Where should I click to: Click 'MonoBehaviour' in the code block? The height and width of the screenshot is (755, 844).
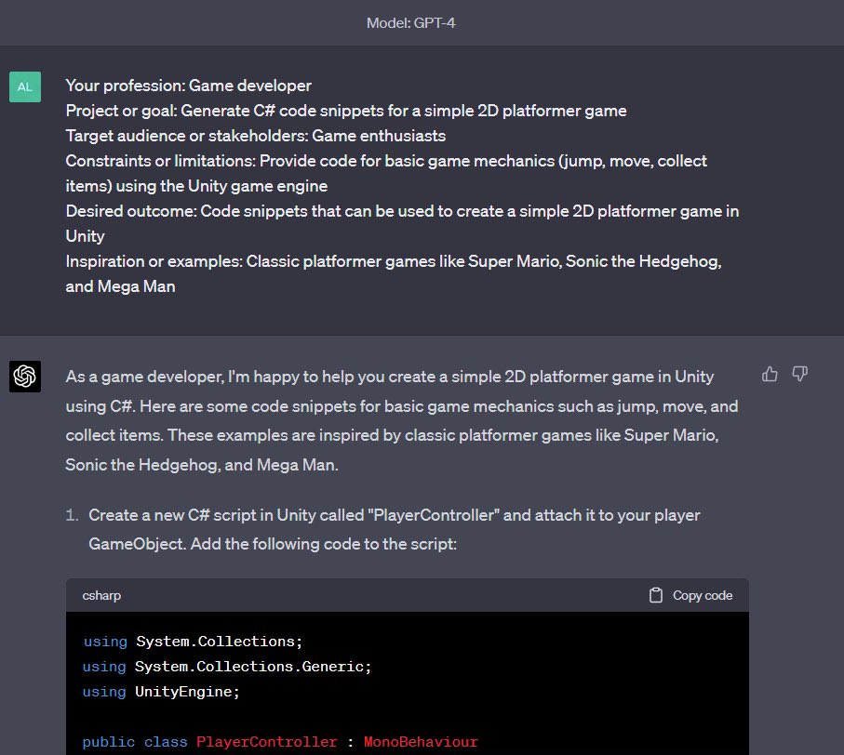tap(421, 742)
